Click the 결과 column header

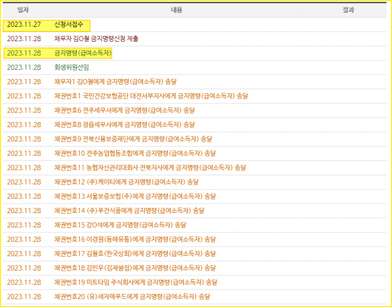click(348, 10)
